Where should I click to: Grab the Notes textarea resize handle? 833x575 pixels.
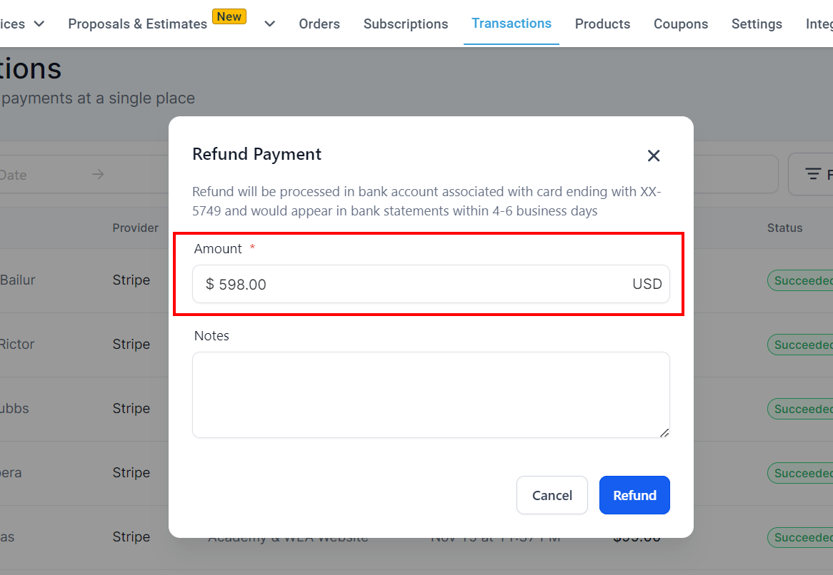pos(664,433)
